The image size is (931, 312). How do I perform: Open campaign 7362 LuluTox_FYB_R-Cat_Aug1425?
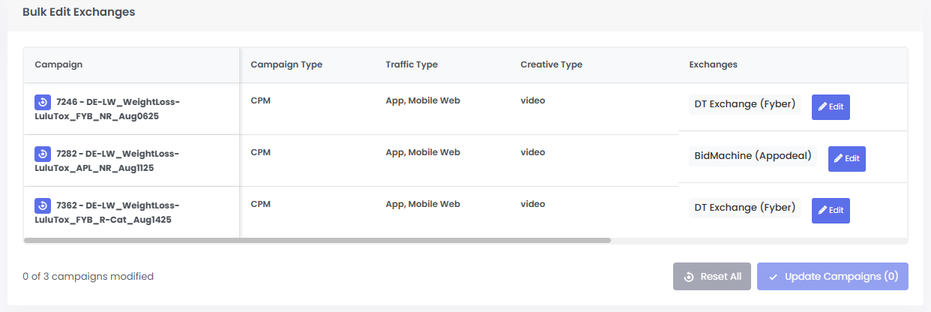[107, 213]
